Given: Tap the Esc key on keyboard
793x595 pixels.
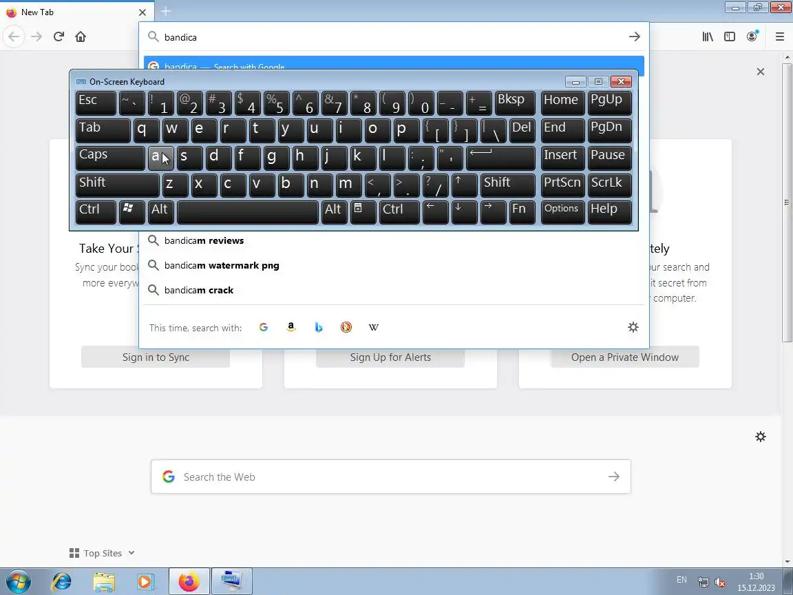Looking at the screenshot, I should 96,103.
